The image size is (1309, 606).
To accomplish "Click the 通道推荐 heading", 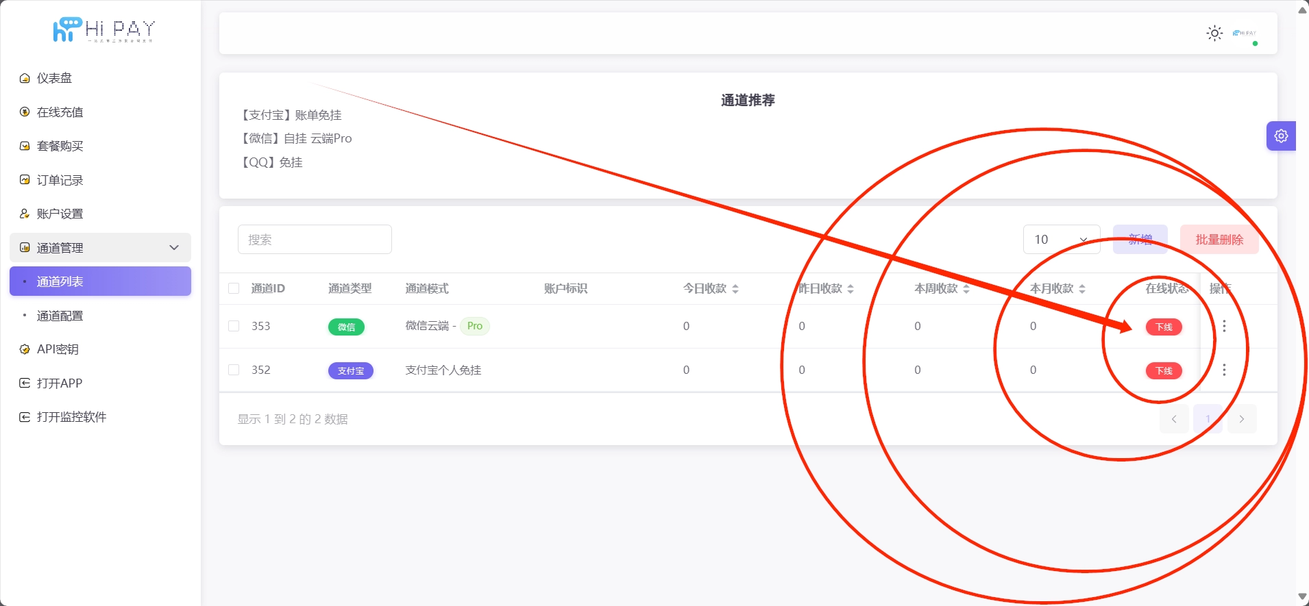I will pyautogui.click(x=748, y=100).
